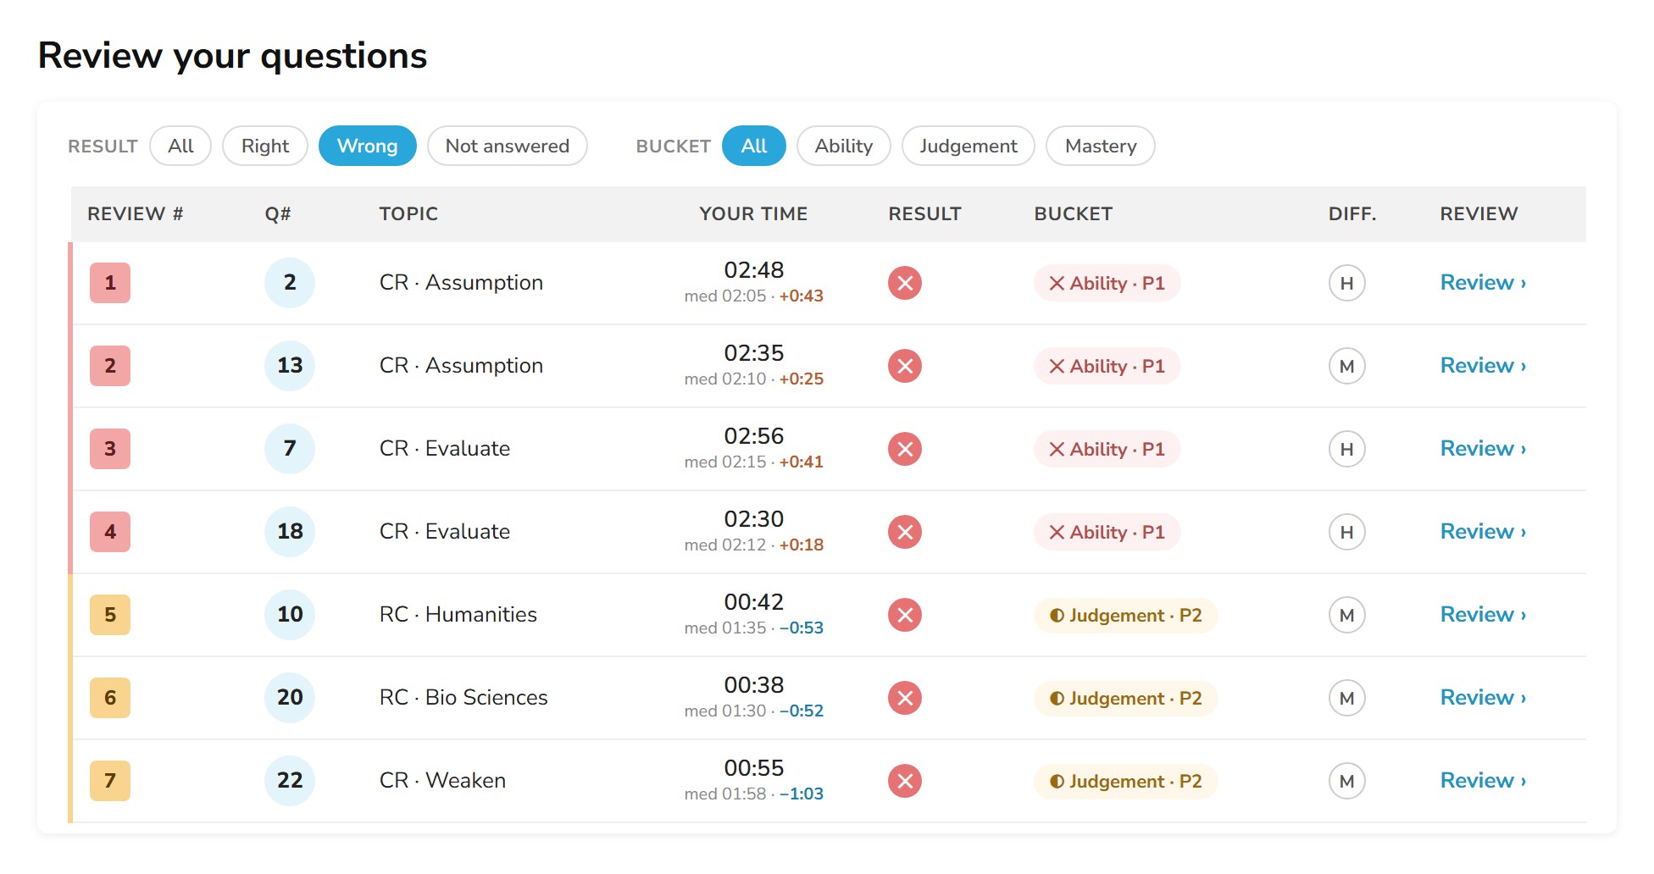Click the H difficulty badge for Q18
The height and width of the screenshot is (874, 1654).
point(1346,532)
